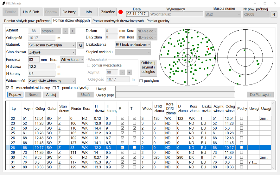This screenshot has width=280, height=175.
Task: Click the FBS_Taksacja application title icon
Action: pyautogui.click(x=3, y=3)
